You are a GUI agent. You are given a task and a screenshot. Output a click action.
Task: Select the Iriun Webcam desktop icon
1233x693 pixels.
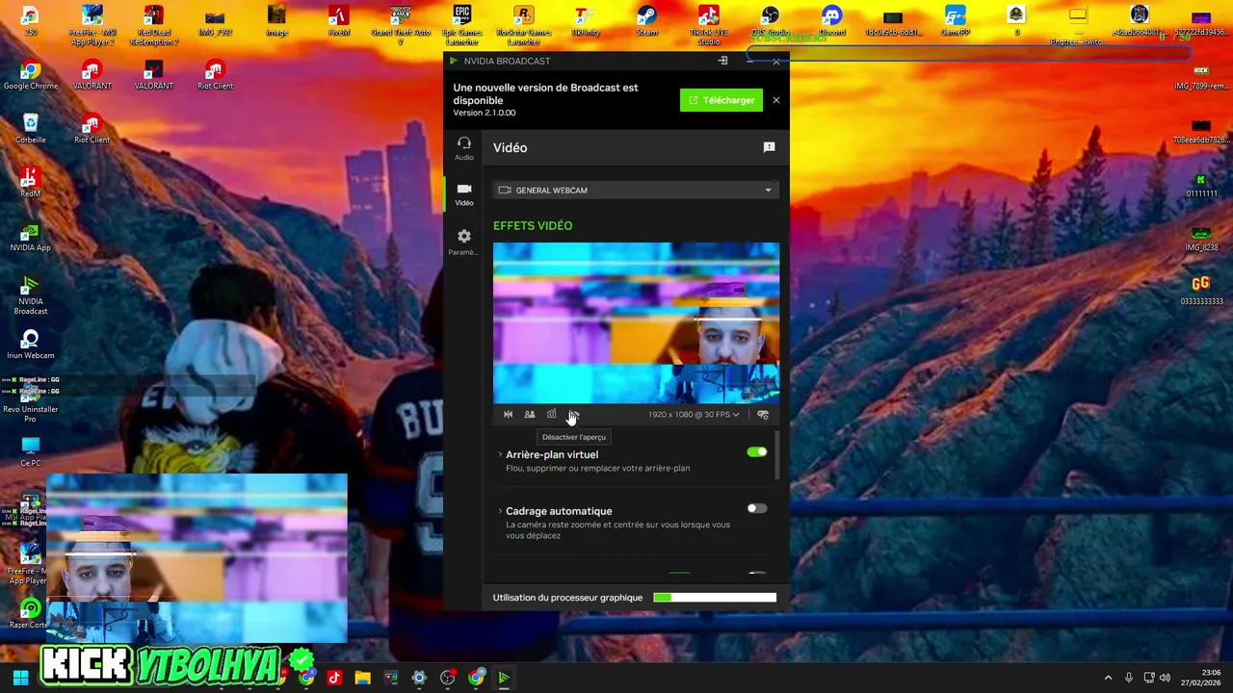[31, 346]
